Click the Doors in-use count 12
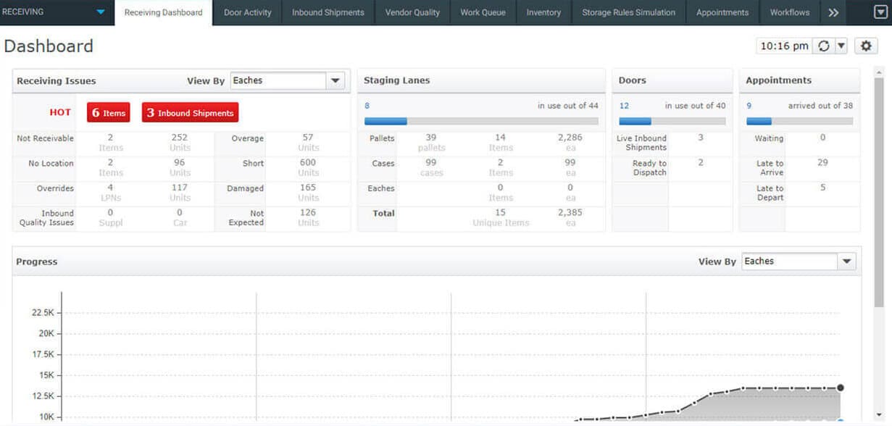 coord(624,106)
